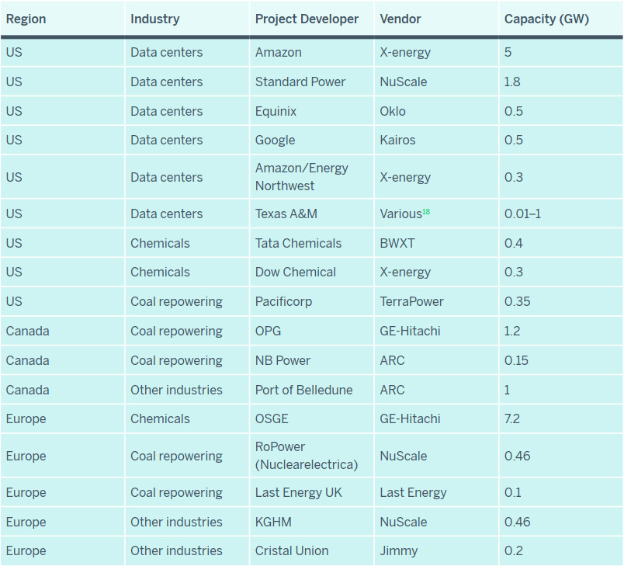Select the Tata Chemicals cell
Viewport: 624px width, 566px height.
tap(298, 243)
